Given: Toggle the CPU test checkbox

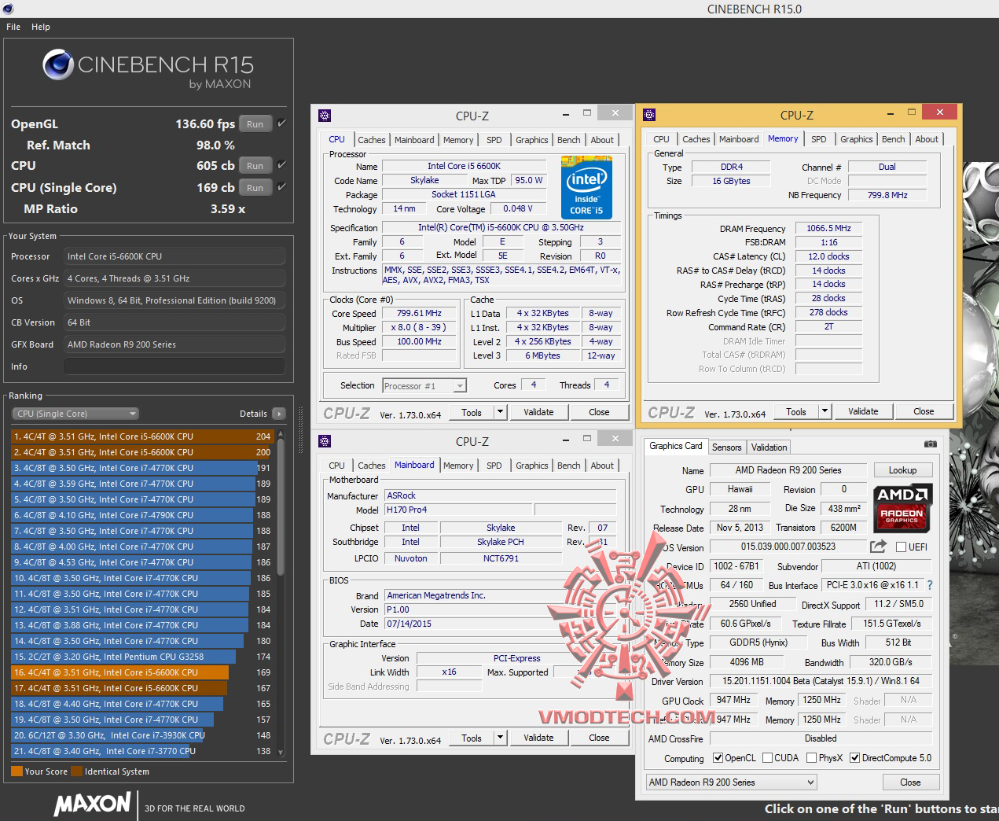Looking at the screenshot, I should pos(281,165).
